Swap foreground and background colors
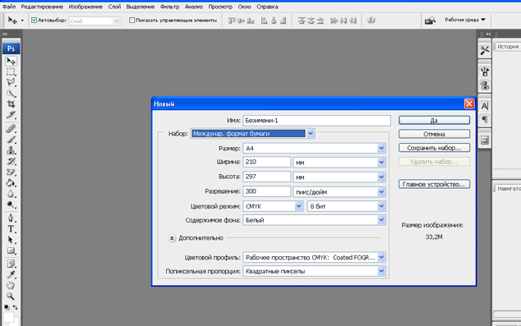The width and height of the screenshot is (521, 326). pyautogui.click(x=15, y=307)
